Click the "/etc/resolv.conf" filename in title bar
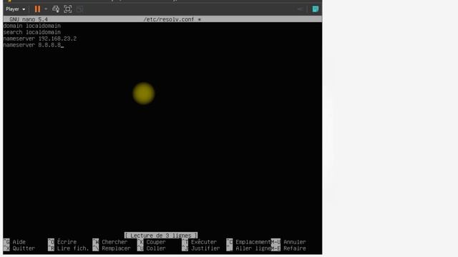Screen dimensions: 458x257 coord(169,19)
